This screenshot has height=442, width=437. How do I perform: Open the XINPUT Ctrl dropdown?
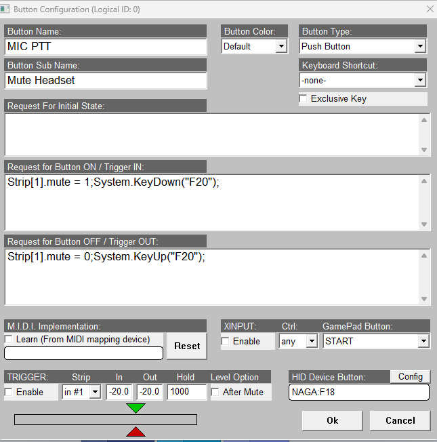[311, 341]
